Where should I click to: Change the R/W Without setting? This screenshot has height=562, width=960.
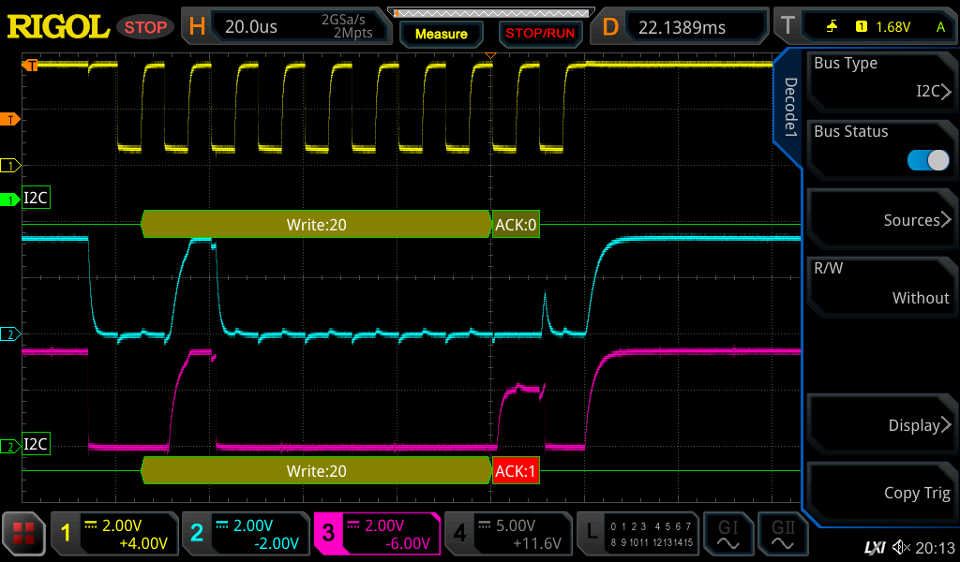881,285
